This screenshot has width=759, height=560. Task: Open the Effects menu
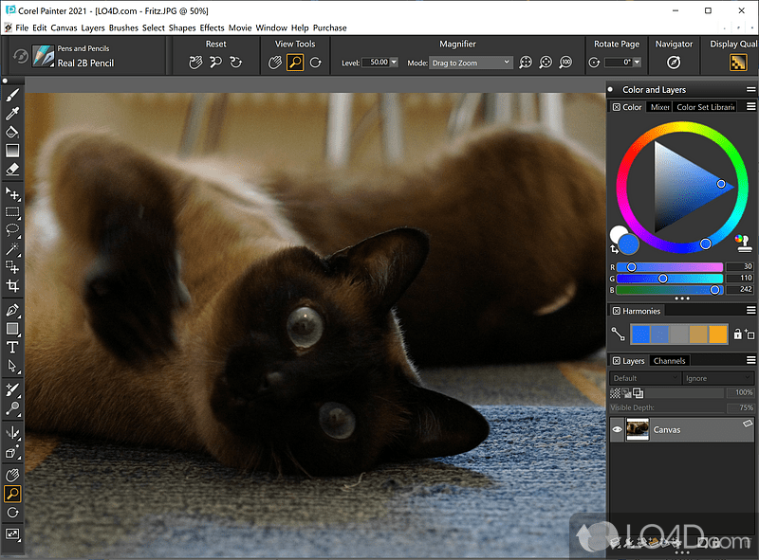[212, 27]
